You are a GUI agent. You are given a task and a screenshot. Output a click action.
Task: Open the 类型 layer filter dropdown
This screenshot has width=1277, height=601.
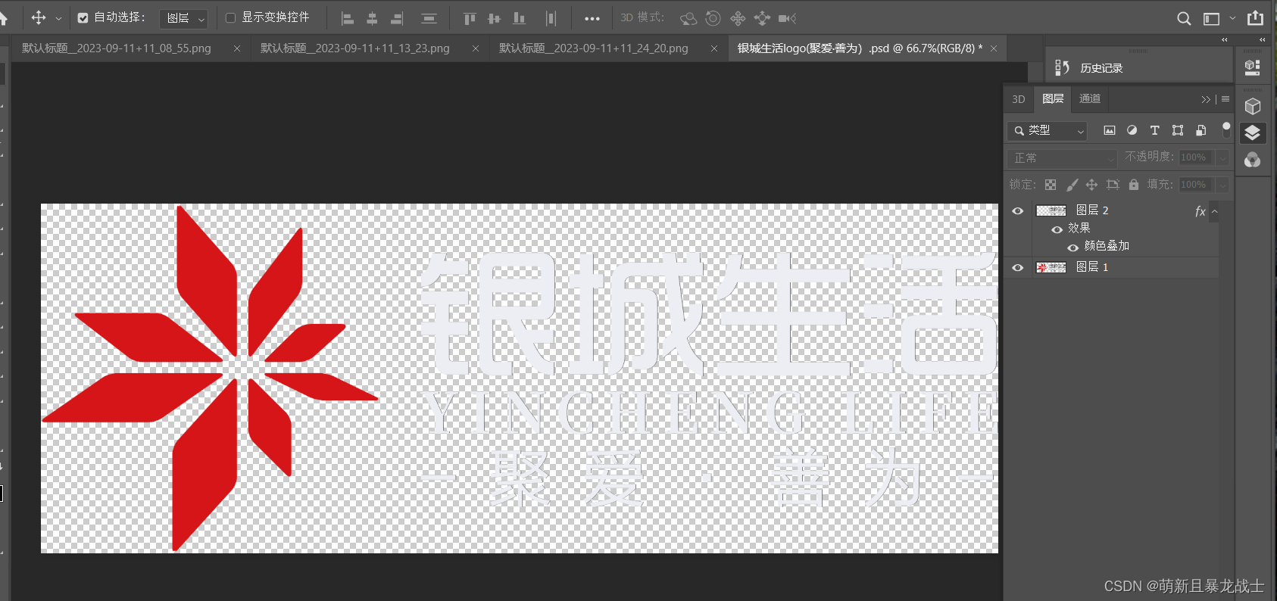coord(1048,131)
